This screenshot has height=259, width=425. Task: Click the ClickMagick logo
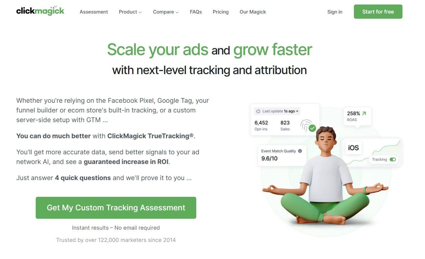click(x=40, y=11)
